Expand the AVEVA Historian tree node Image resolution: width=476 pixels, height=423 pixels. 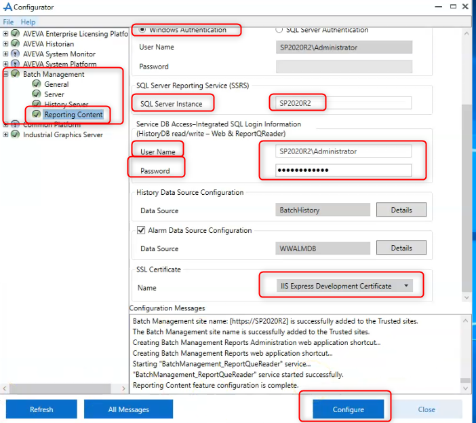5,43
